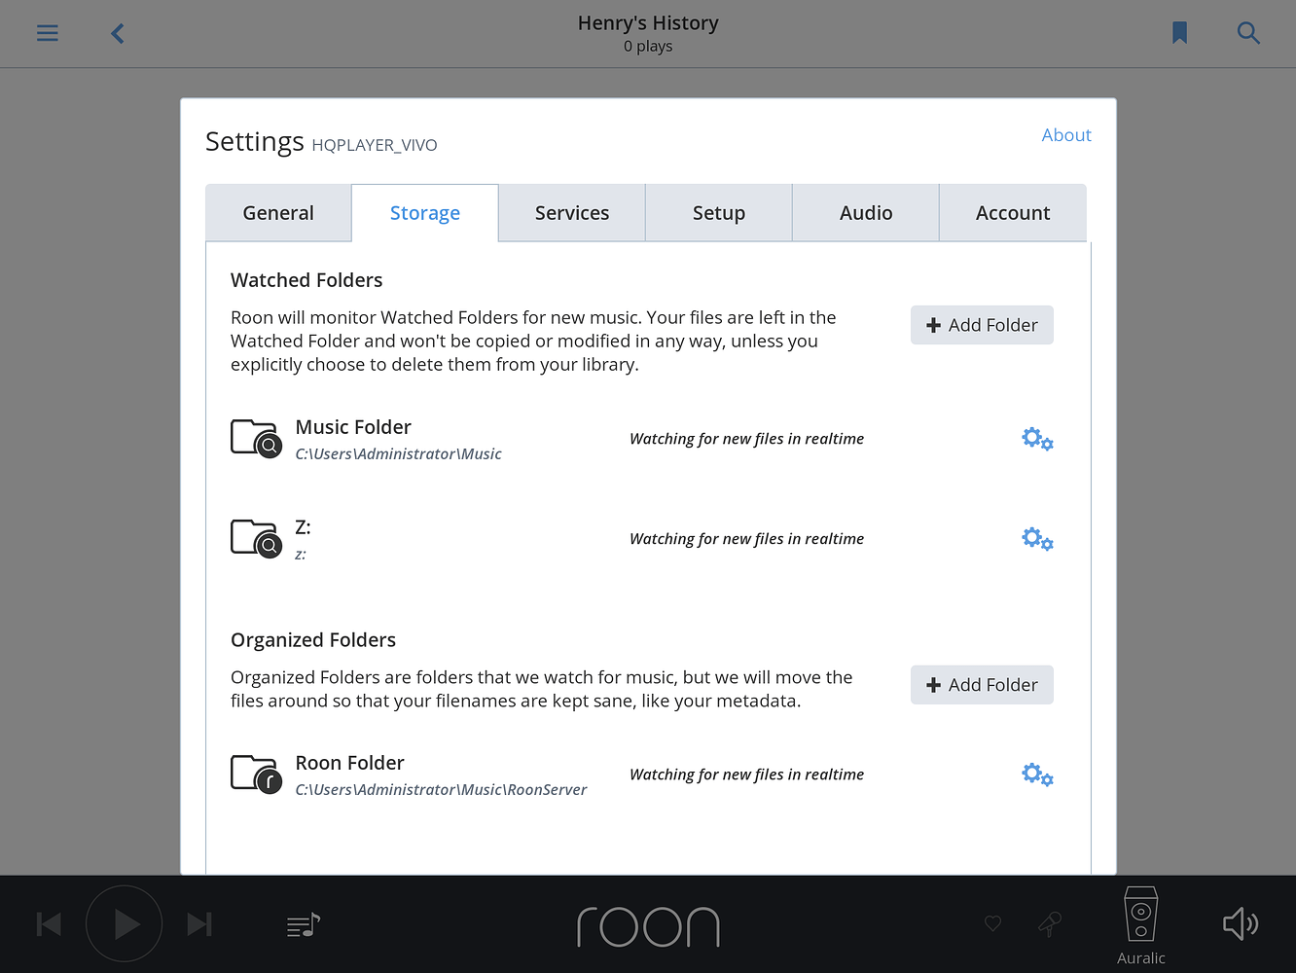Open the Audio settings tab

point(865,212)
